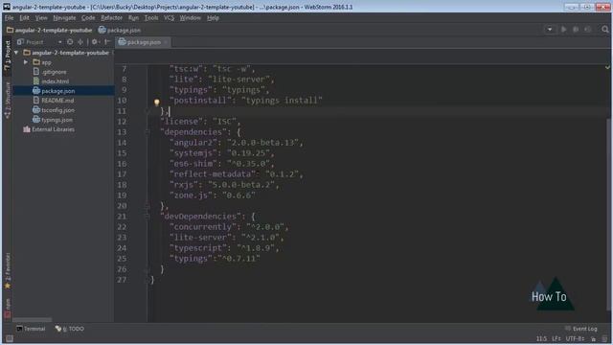Screen dimensions: 613x345
Task: Open the Refactor menu
Action: (x=111, y=18)
